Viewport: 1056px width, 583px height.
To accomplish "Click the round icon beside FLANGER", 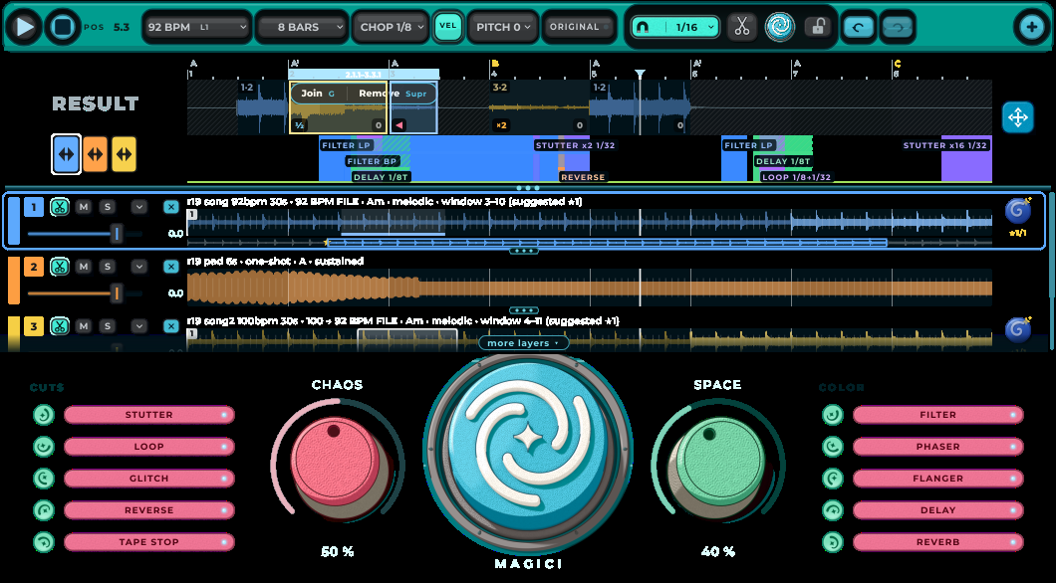I will [x=833, y=479].
